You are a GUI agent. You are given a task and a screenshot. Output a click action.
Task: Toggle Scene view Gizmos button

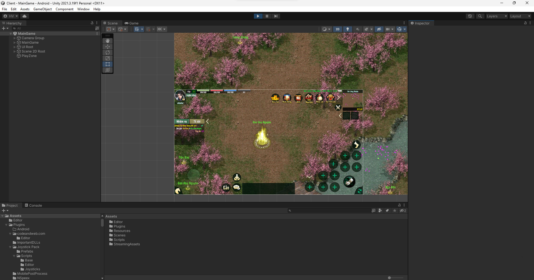coord(399,29)
